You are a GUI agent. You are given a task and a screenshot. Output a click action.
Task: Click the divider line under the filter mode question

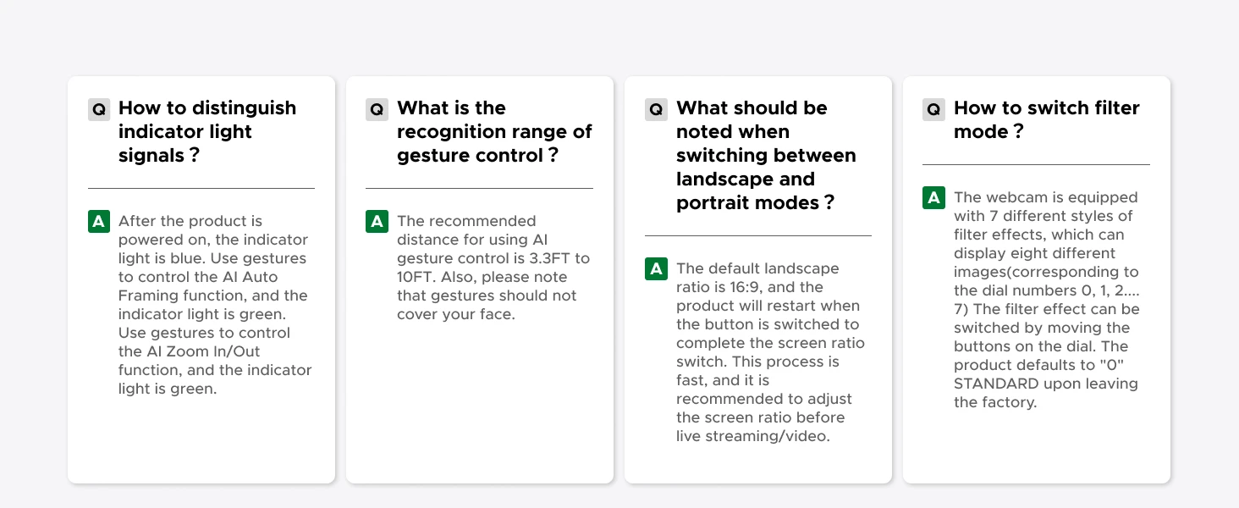(1036, 164)
